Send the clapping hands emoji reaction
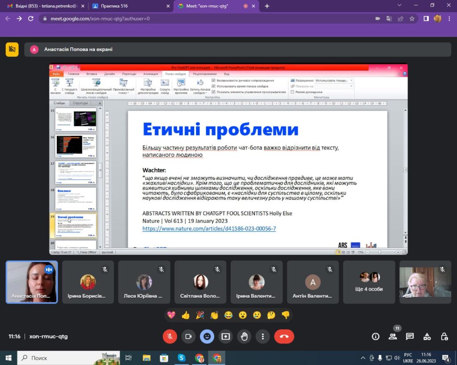Image resolution: width=457 pixels, height=365 pixels. coord(214,315)
